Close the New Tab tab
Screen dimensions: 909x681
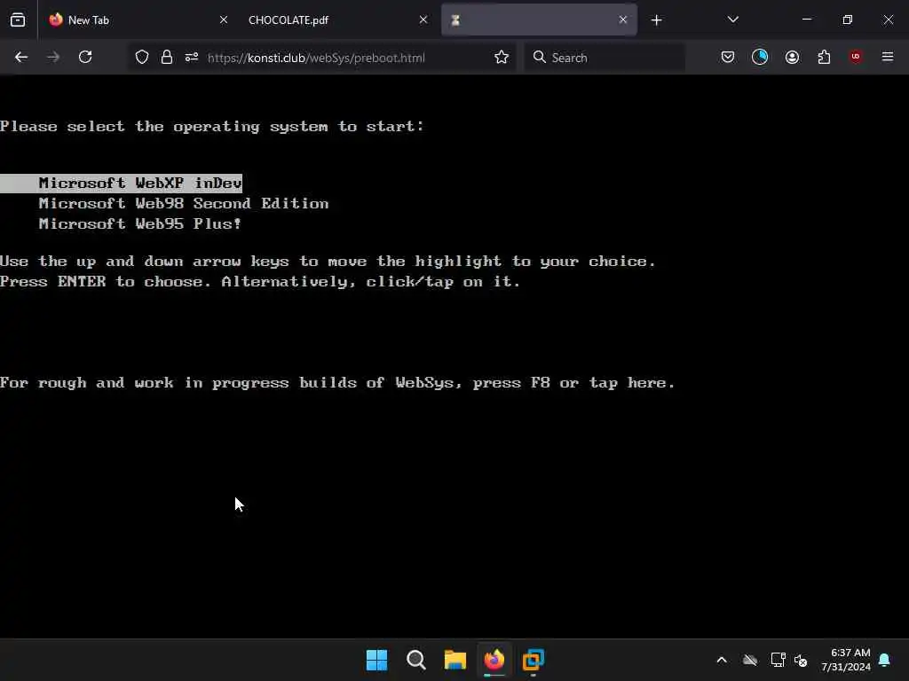click(224, 20)
